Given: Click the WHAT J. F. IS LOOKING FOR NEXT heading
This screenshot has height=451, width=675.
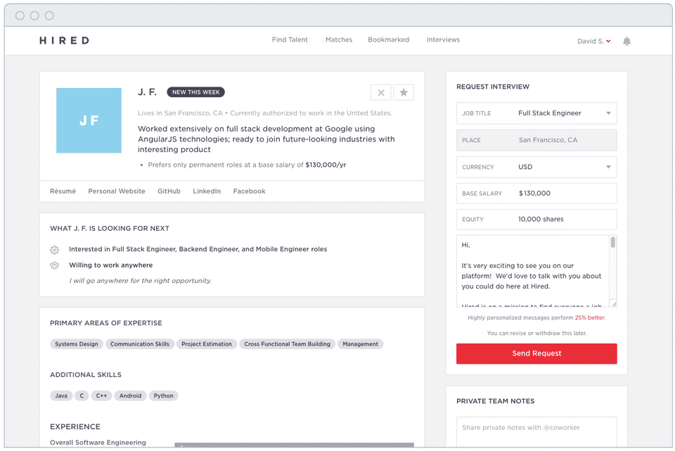Looking at the screenshot, I should point(110,229).
